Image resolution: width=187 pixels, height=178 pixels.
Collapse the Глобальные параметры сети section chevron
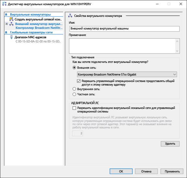point(6,32)
